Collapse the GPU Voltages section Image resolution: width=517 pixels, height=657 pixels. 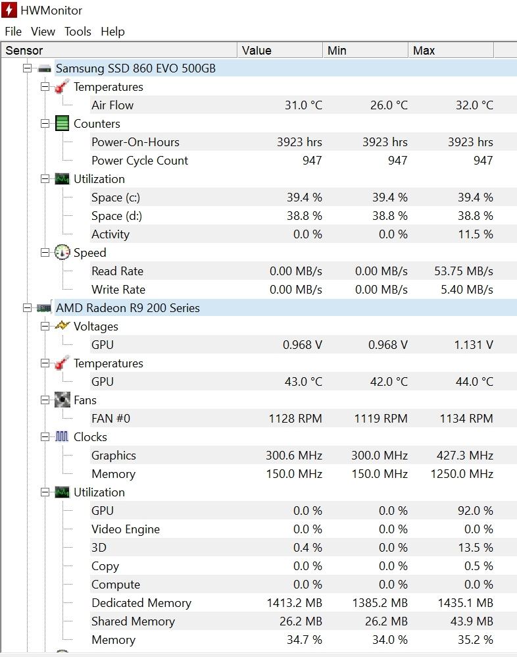point(45,327)
